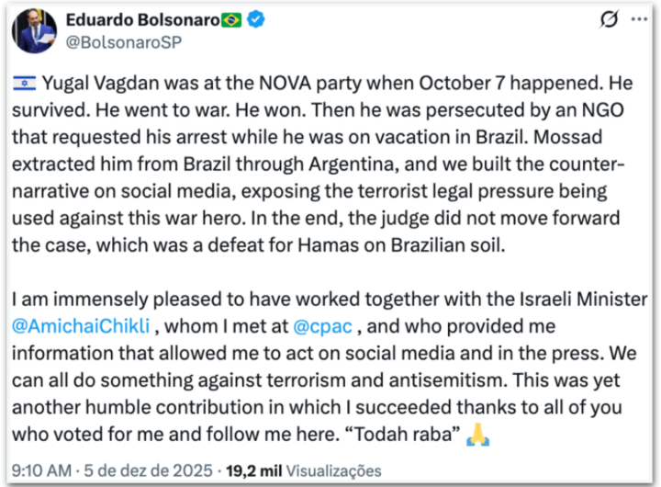Image resolution: width=661 pixels, height=487 pixels.
Task: Click the Brazil flag emoji beside name
Action: (232, 20)
